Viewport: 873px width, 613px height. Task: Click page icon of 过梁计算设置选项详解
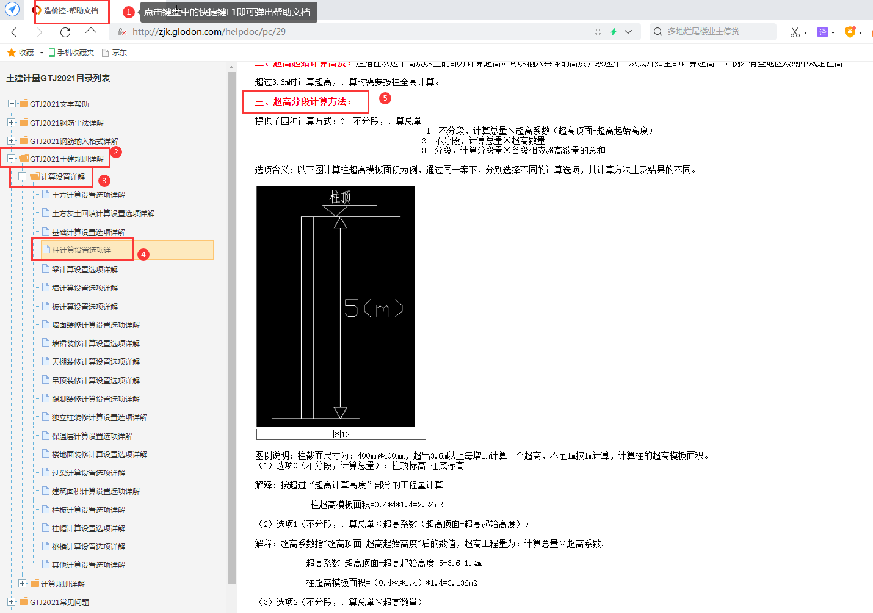click(x=46, y=472)
